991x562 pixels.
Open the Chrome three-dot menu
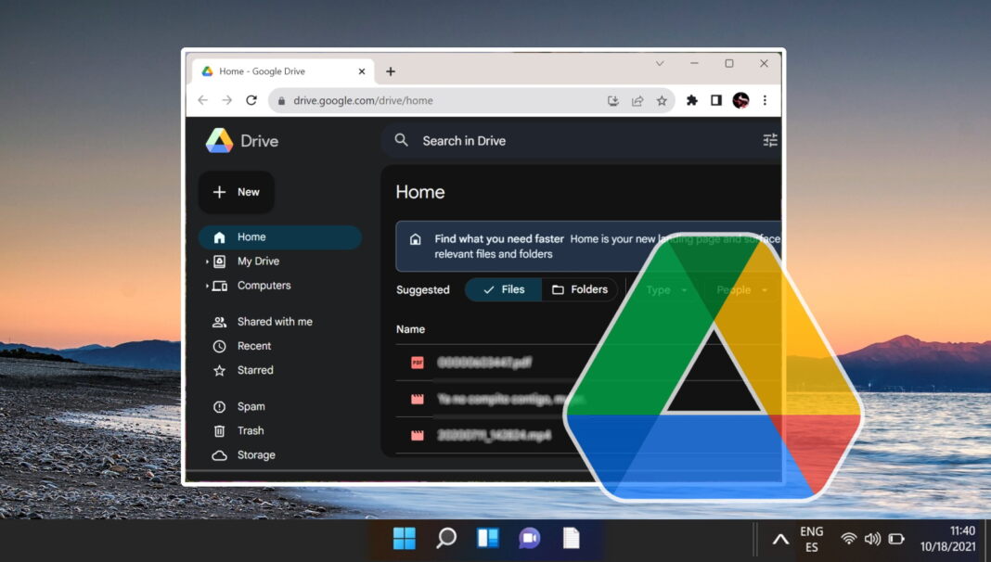coord(765,100)
